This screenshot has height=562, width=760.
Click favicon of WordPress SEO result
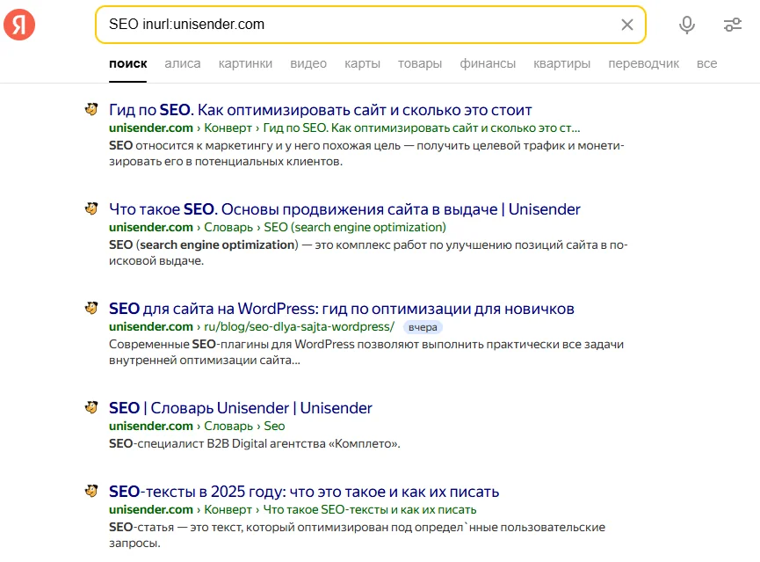pos(90,309)
